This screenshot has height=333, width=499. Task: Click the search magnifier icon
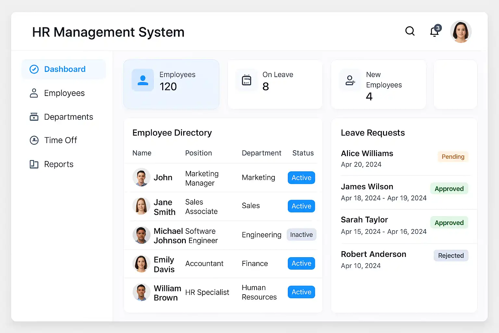coord(410,31)
